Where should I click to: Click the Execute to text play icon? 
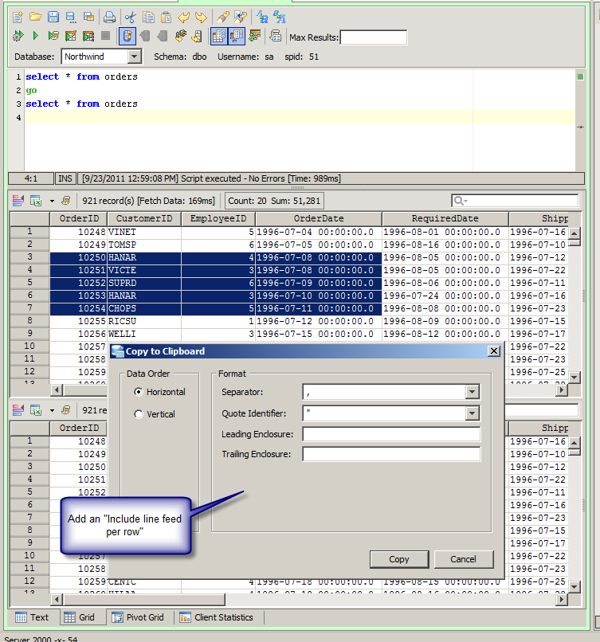tap(53, 36)
